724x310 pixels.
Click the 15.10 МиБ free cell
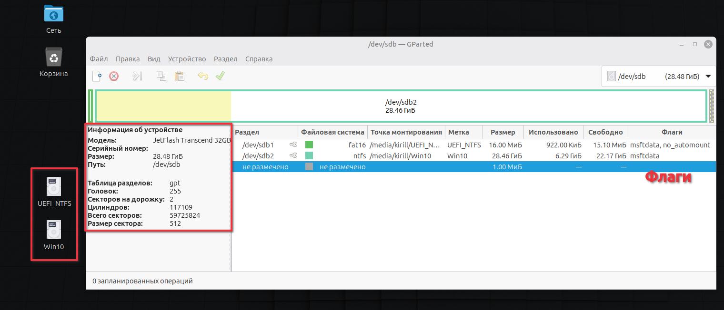tap(610, 145)
